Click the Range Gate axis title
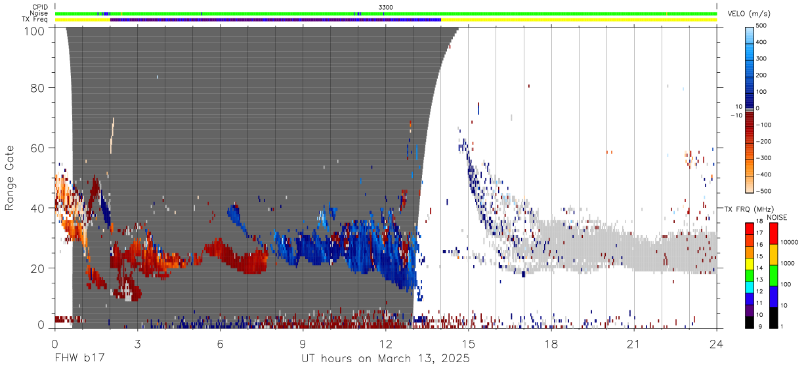Viewport: 806px width, 372px height. 10,178
